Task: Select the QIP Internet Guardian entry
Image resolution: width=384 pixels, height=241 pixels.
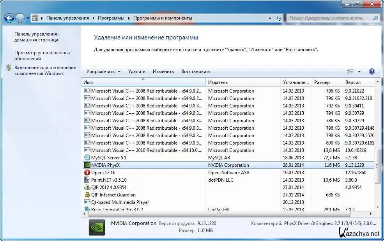Action: click(x=113, y=195)
